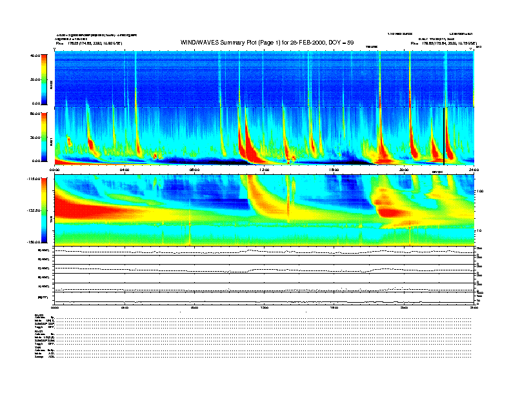Click the WIND/WAVES Summary Plot title
Image resolution: width=511 pixels, height=395 pixels.
coord(267,43)
